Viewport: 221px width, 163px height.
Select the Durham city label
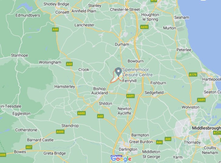pyautogui.click(x=122, y=45)
